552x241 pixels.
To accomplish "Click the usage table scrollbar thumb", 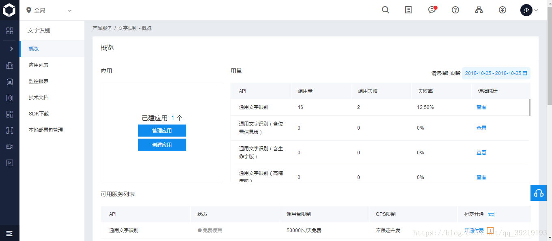I will pyautogui.click(x=530, y=107).
